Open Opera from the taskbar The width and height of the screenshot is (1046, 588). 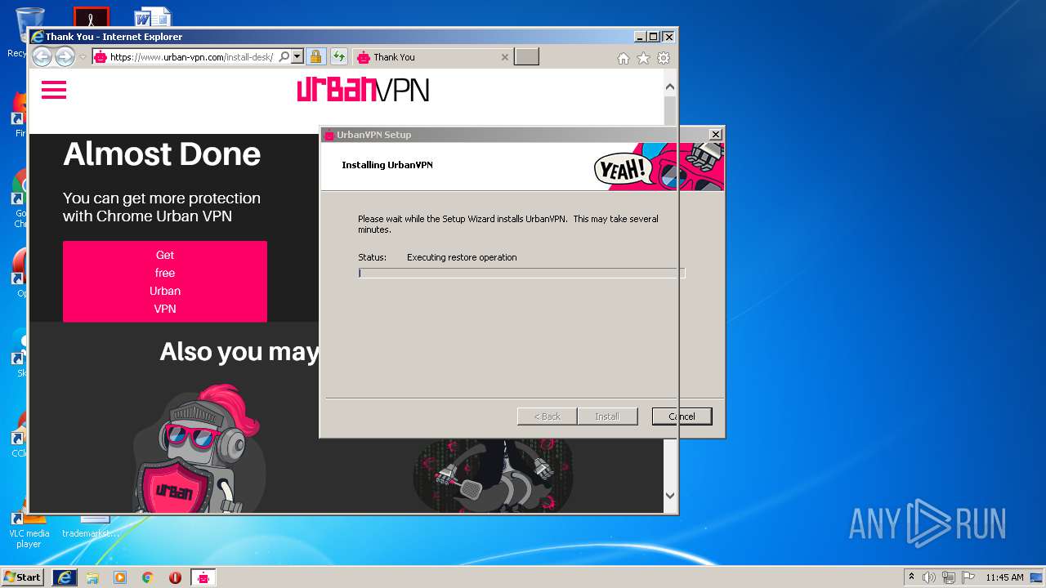click(175, 577)
